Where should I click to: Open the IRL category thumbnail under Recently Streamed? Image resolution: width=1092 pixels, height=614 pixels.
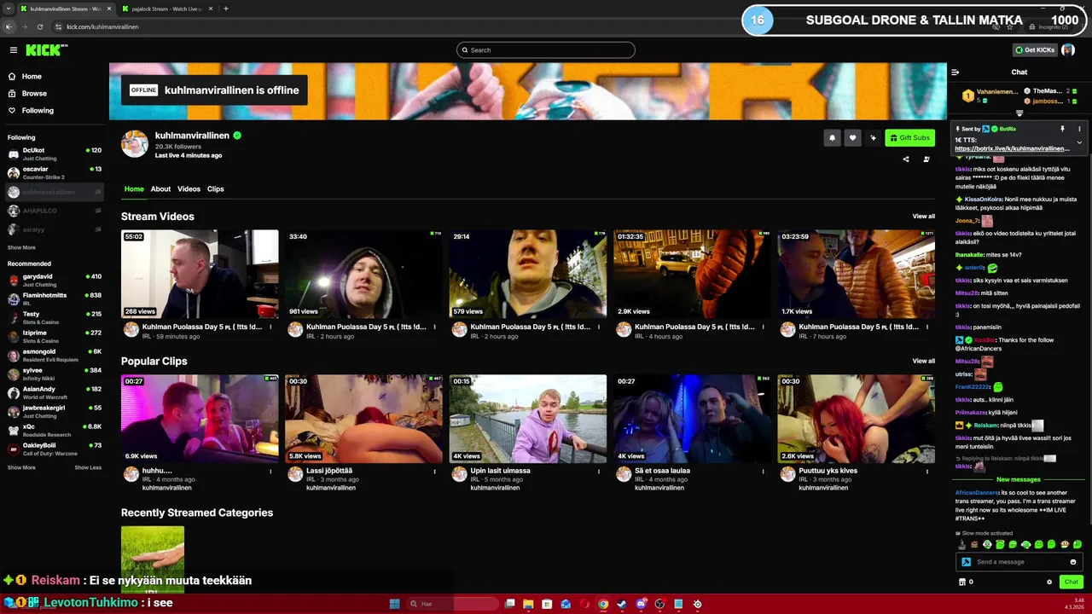153,560
